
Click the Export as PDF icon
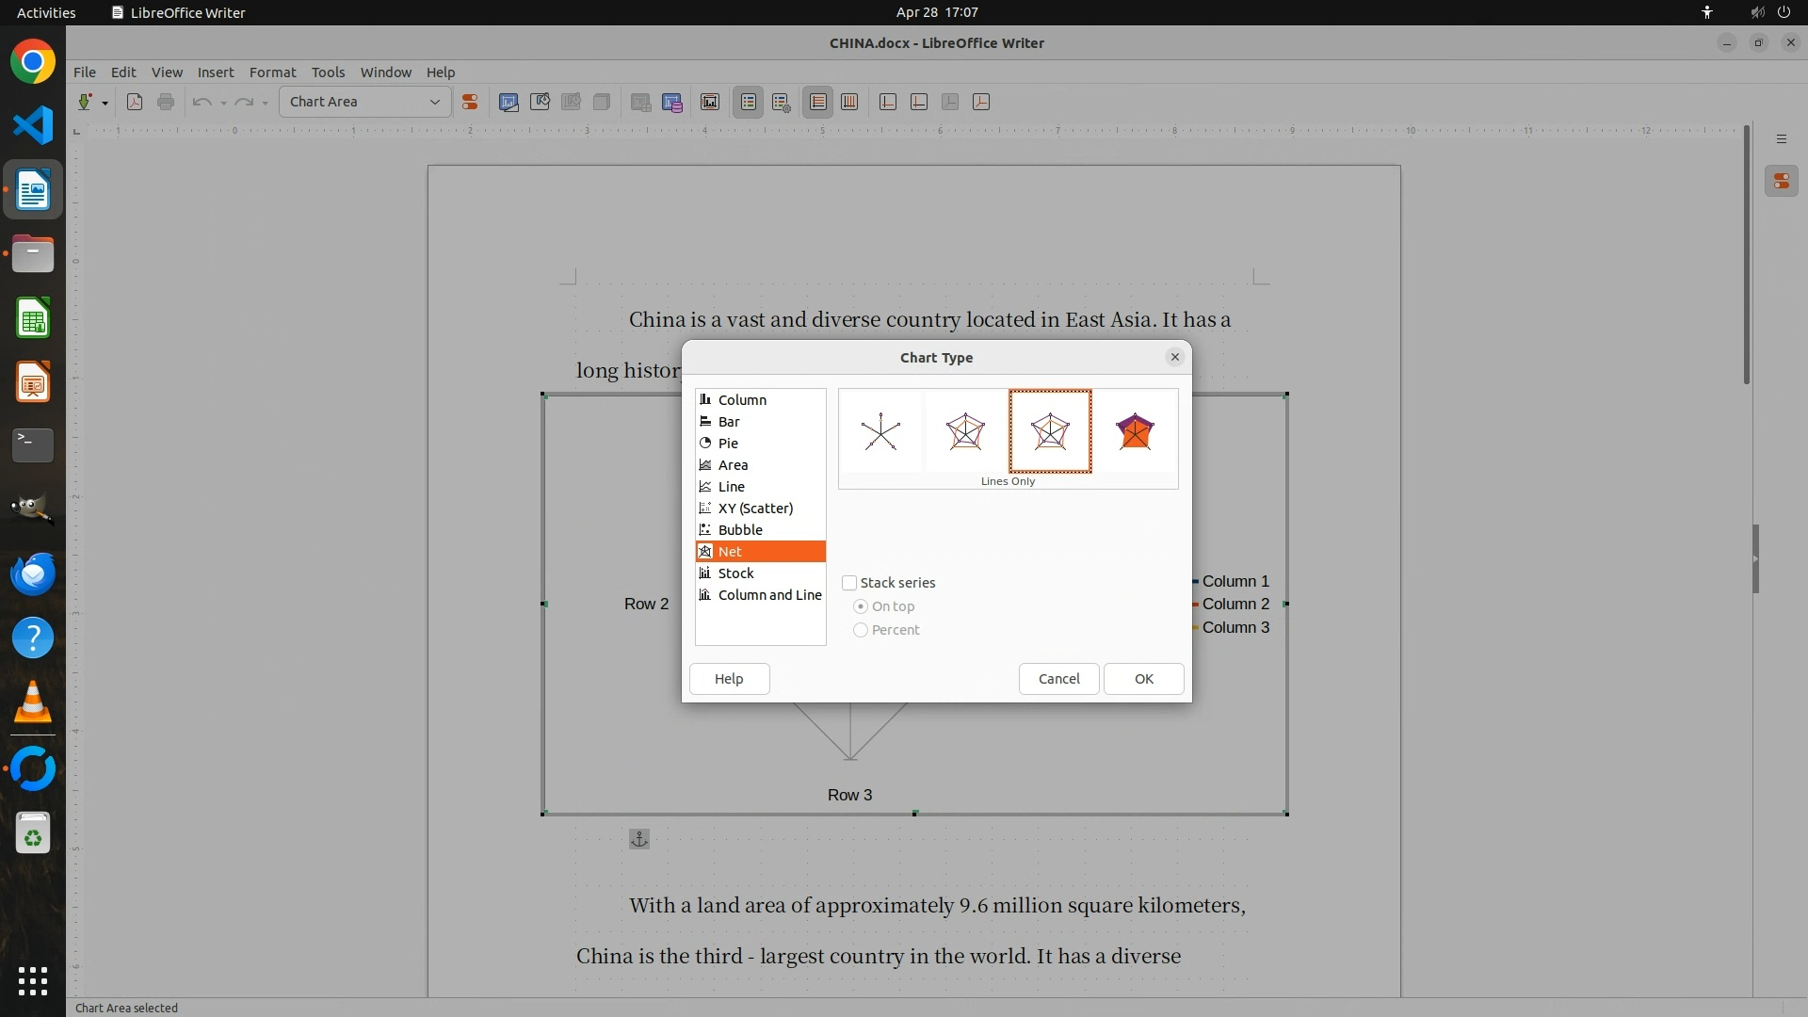[135, 102]
